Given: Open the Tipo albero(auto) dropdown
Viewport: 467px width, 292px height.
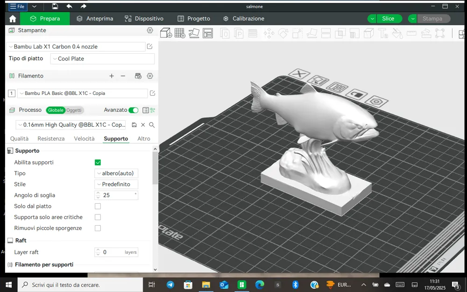Looking at the screenshot, I should (x=116, y=173).
